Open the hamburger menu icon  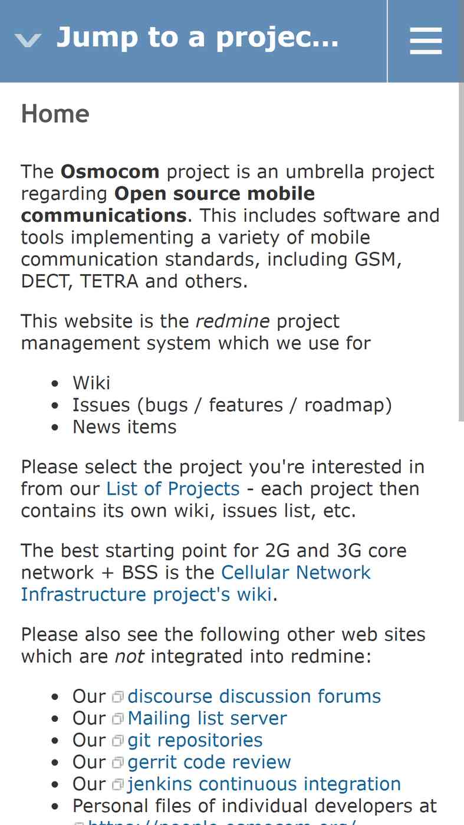pos(426,41)
